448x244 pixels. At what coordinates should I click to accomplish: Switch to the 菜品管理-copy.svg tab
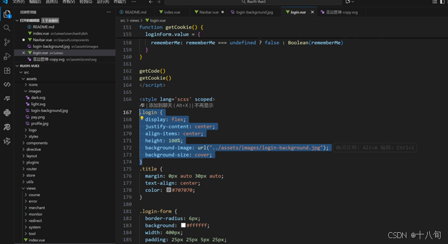(341, 12)
